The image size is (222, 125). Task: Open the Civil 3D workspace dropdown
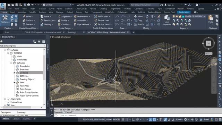click(x=57, y=5)
